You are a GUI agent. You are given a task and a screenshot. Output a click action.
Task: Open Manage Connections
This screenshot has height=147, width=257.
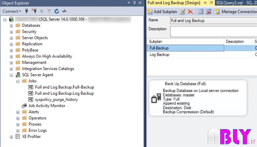236,12
